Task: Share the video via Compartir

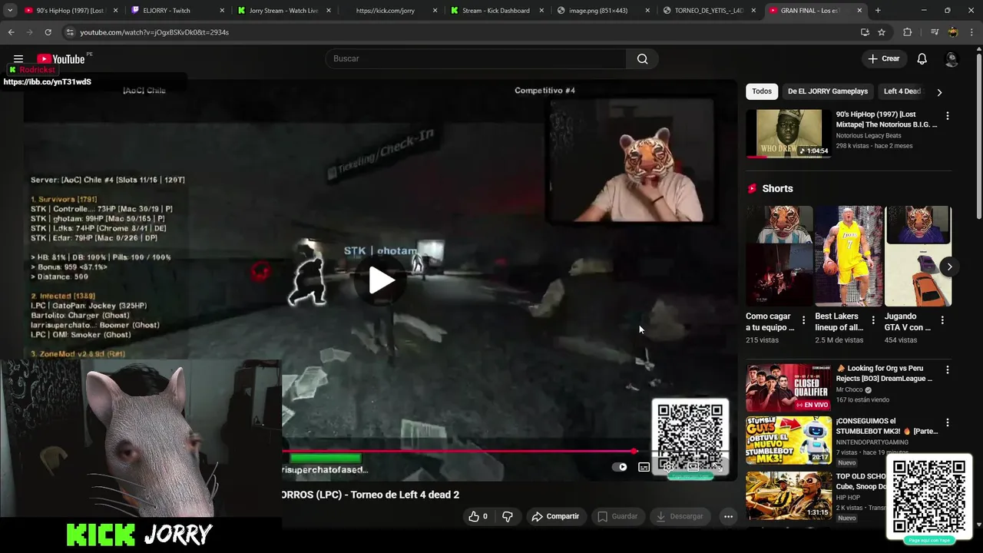Action: tap(555, 516)
